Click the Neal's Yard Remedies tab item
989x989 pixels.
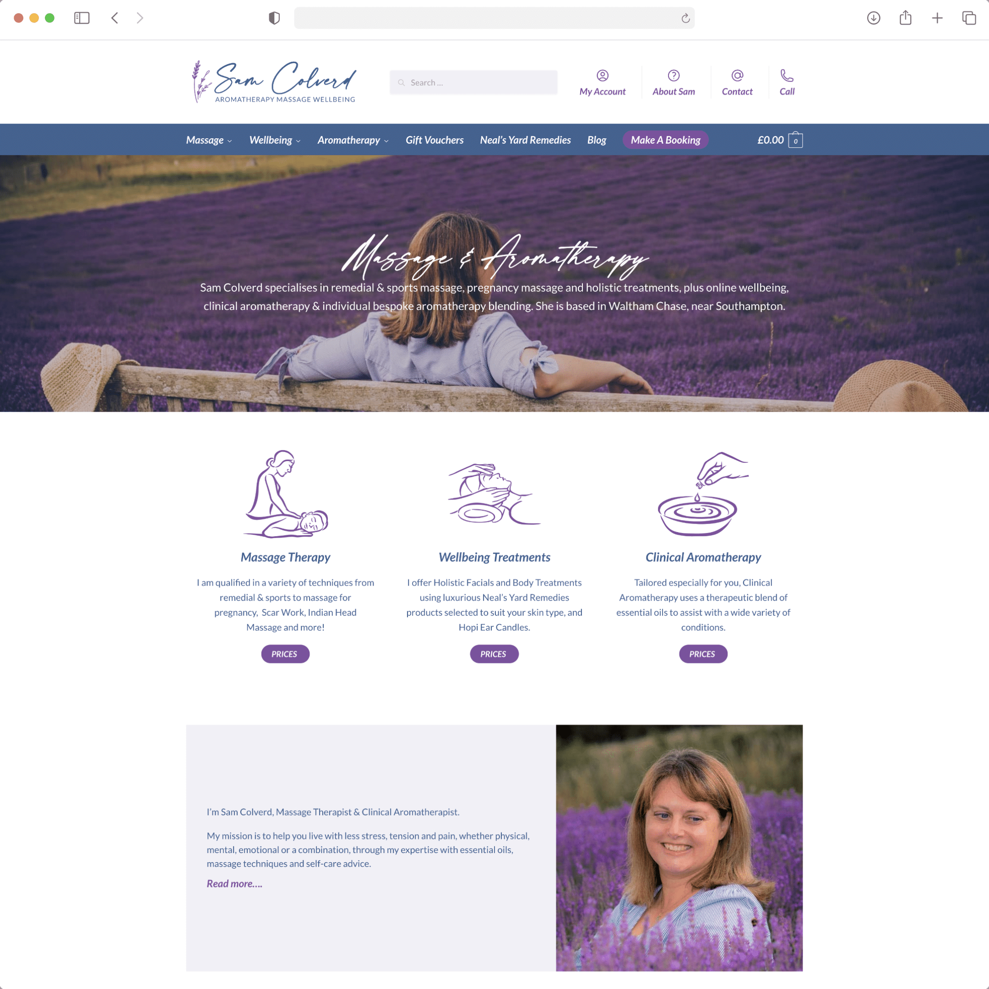point(525,140)
